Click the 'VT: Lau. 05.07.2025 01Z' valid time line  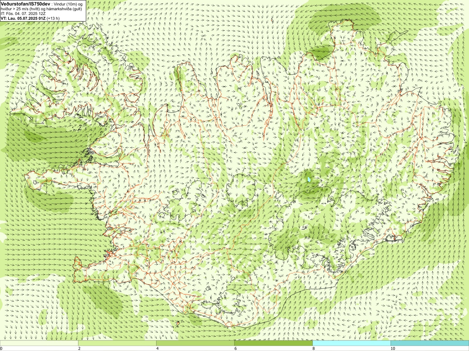click(x=23, y=18)
